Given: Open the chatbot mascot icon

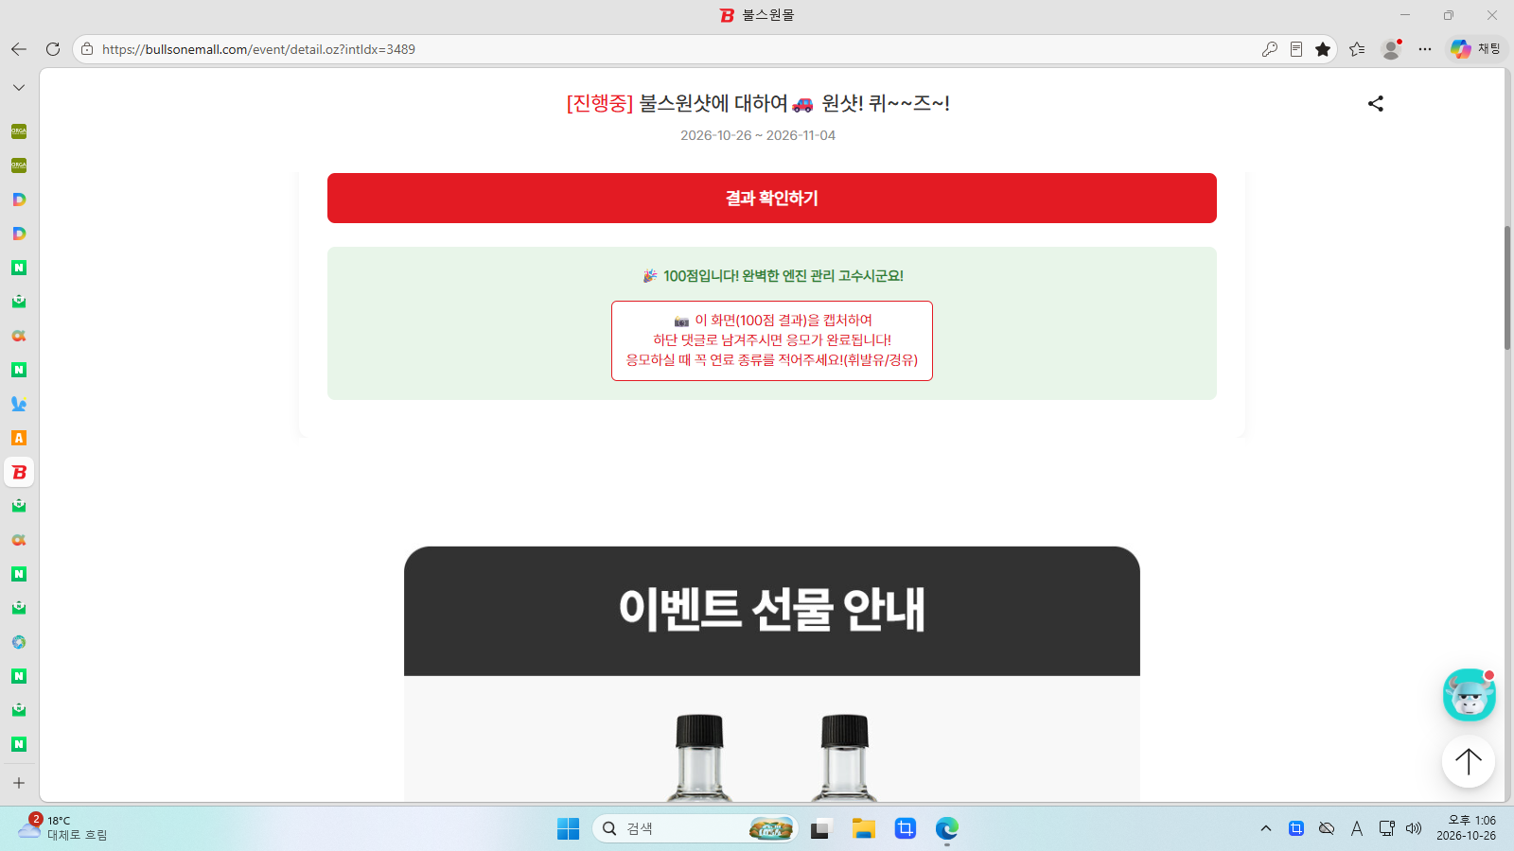Looking at the screenshot, I should click(1469, 695).
